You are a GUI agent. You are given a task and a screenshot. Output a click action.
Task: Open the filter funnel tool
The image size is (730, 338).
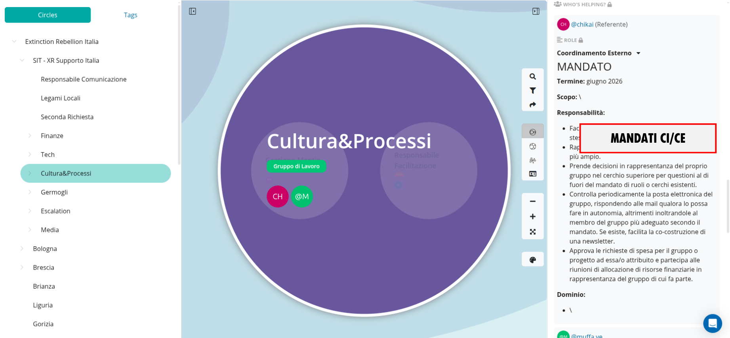533,91
